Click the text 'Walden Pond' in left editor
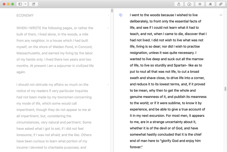This screenshot has height=152, width=227. coord(63,47)
